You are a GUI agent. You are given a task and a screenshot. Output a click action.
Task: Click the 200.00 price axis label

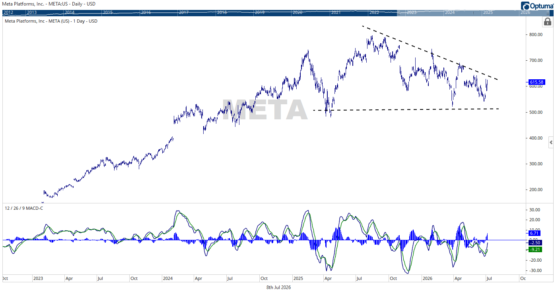(536, 190)
